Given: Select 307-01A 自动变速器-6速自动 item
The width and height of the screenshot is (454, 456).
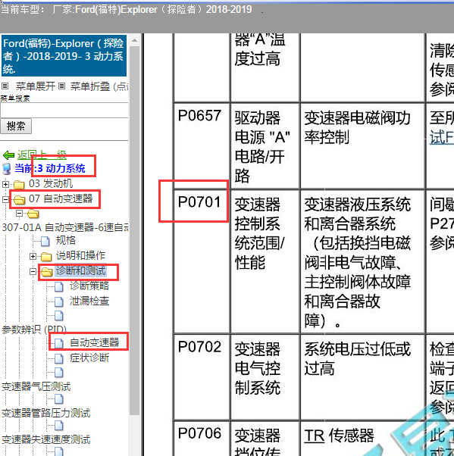Looking at the screenshot, I should coord(65,227).
